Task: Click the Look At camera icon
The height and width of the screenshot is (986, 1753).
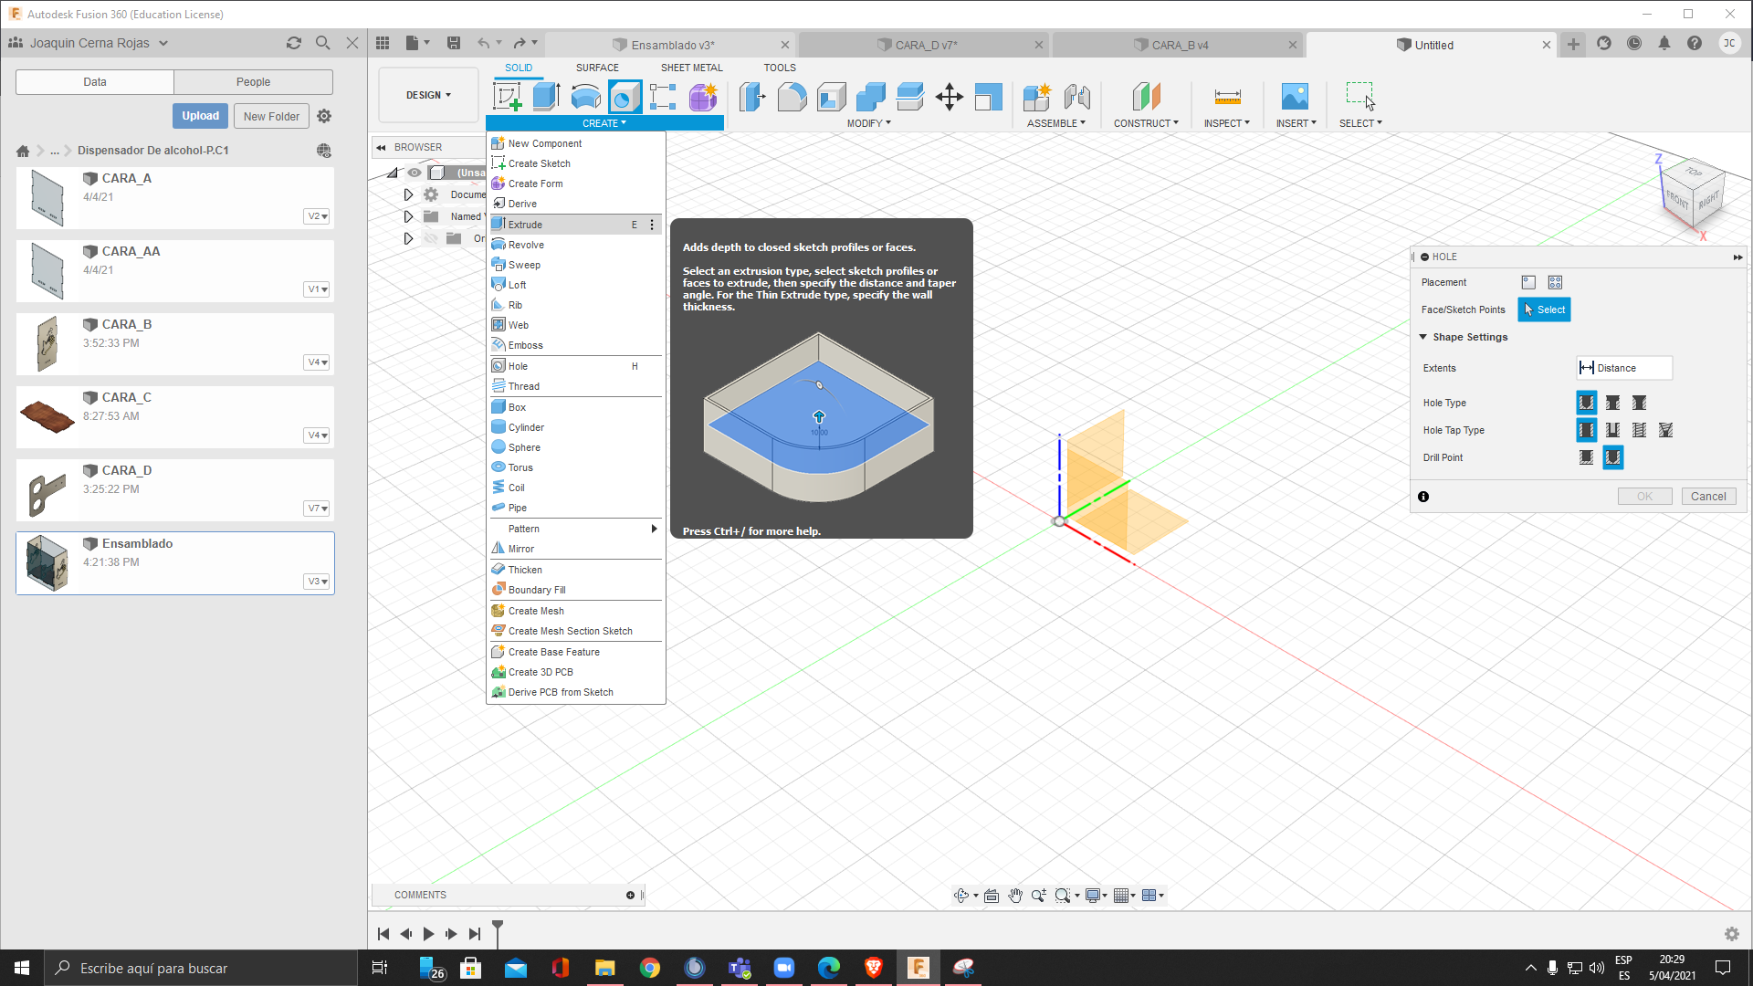Action: pos(992,896)
